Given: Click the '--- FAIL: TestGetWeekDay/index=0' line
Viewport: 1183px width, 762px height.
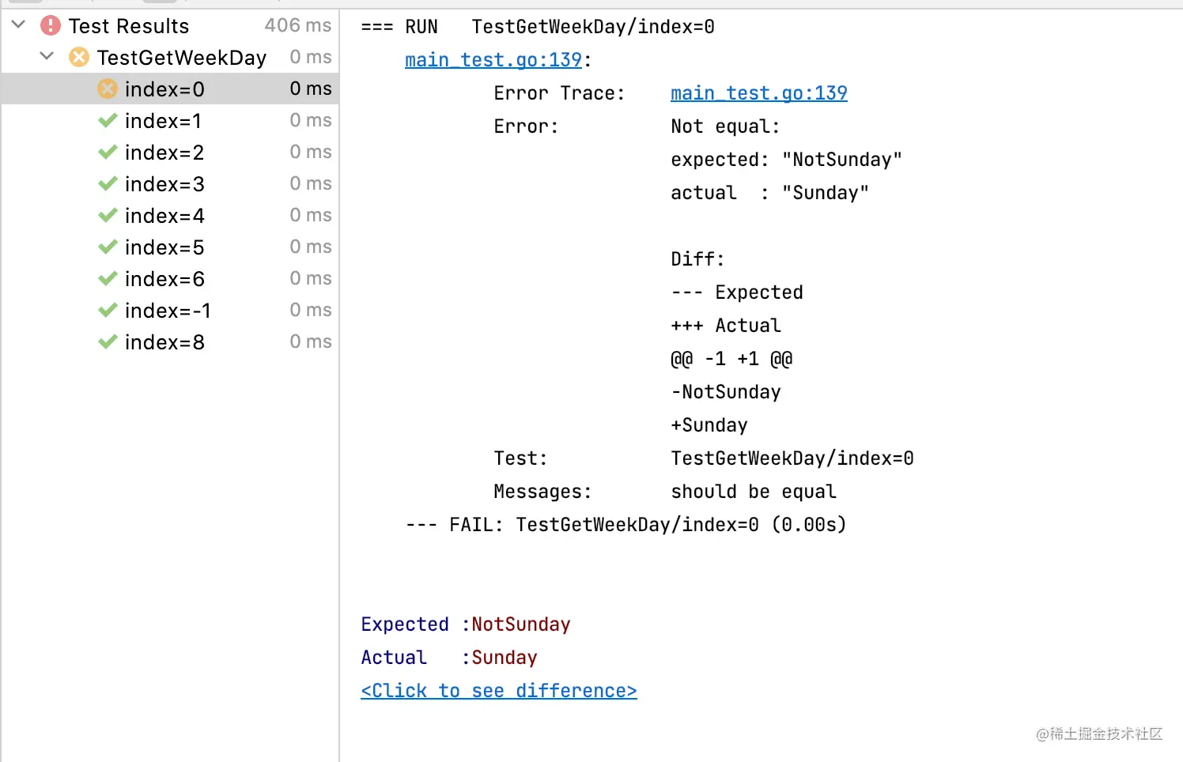Looking at the screenshot, I should (626, 525).
